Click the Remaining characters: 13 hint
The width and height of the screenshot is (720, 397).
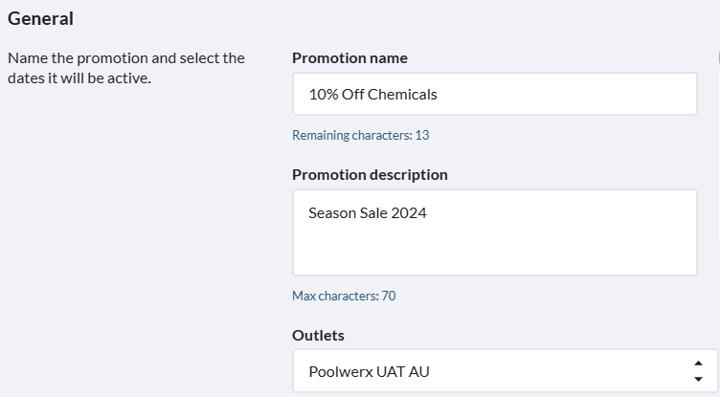click(x=360, y=135)
